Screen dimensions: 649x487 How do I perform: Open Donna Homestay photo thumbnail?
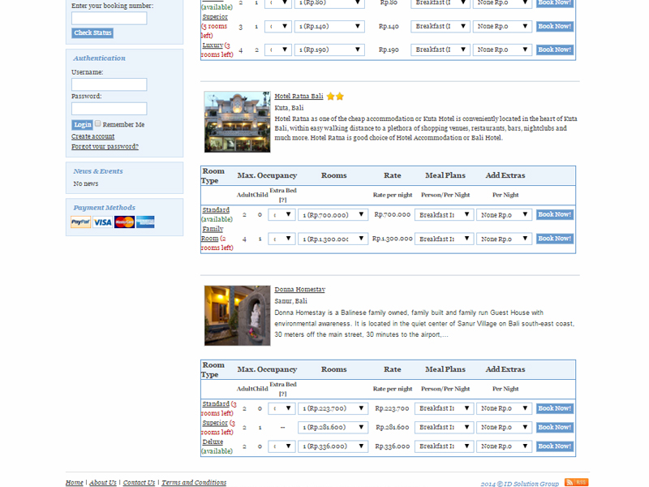pyautogui.click(x=237, y=315)
